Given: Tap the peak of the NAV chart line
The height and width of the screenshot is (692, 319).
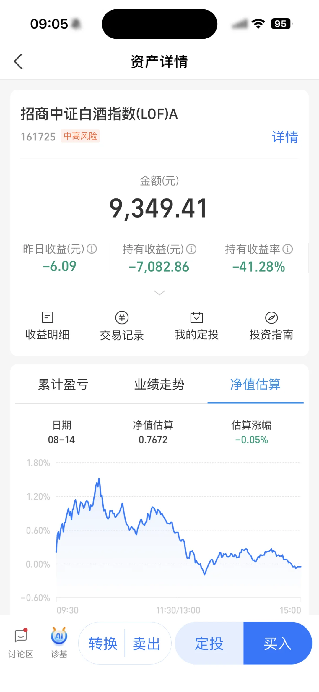Looking at the screenshot, I should (x=99, y=479).
